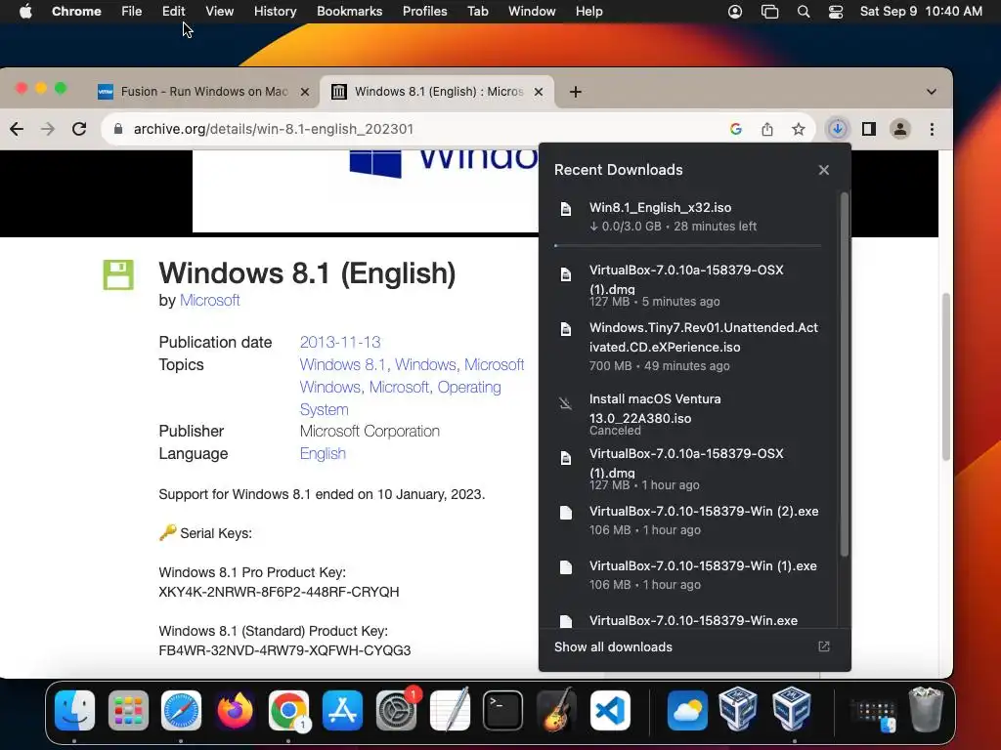The width and height of the screenshot is (1001, 750).
Task: Open System Settings from the Dock
Action: click(396, 711)
